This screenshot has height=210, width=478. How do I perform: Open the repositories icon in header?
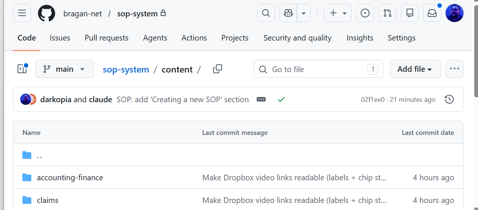(x=410, y=13)
